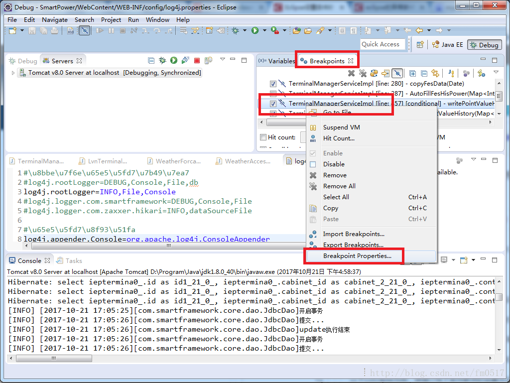
Task: Click Collapse All icon in Breakpoints view
Action: (424, 74)
